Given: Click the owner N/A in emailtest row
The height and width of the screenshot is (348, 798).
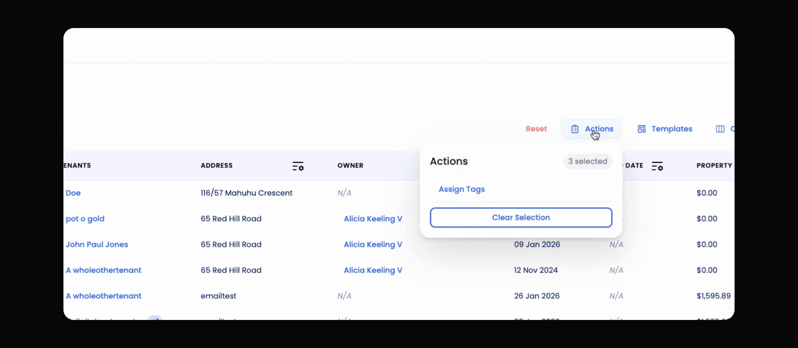Looking at the screenshot, I should pos(344,296).
